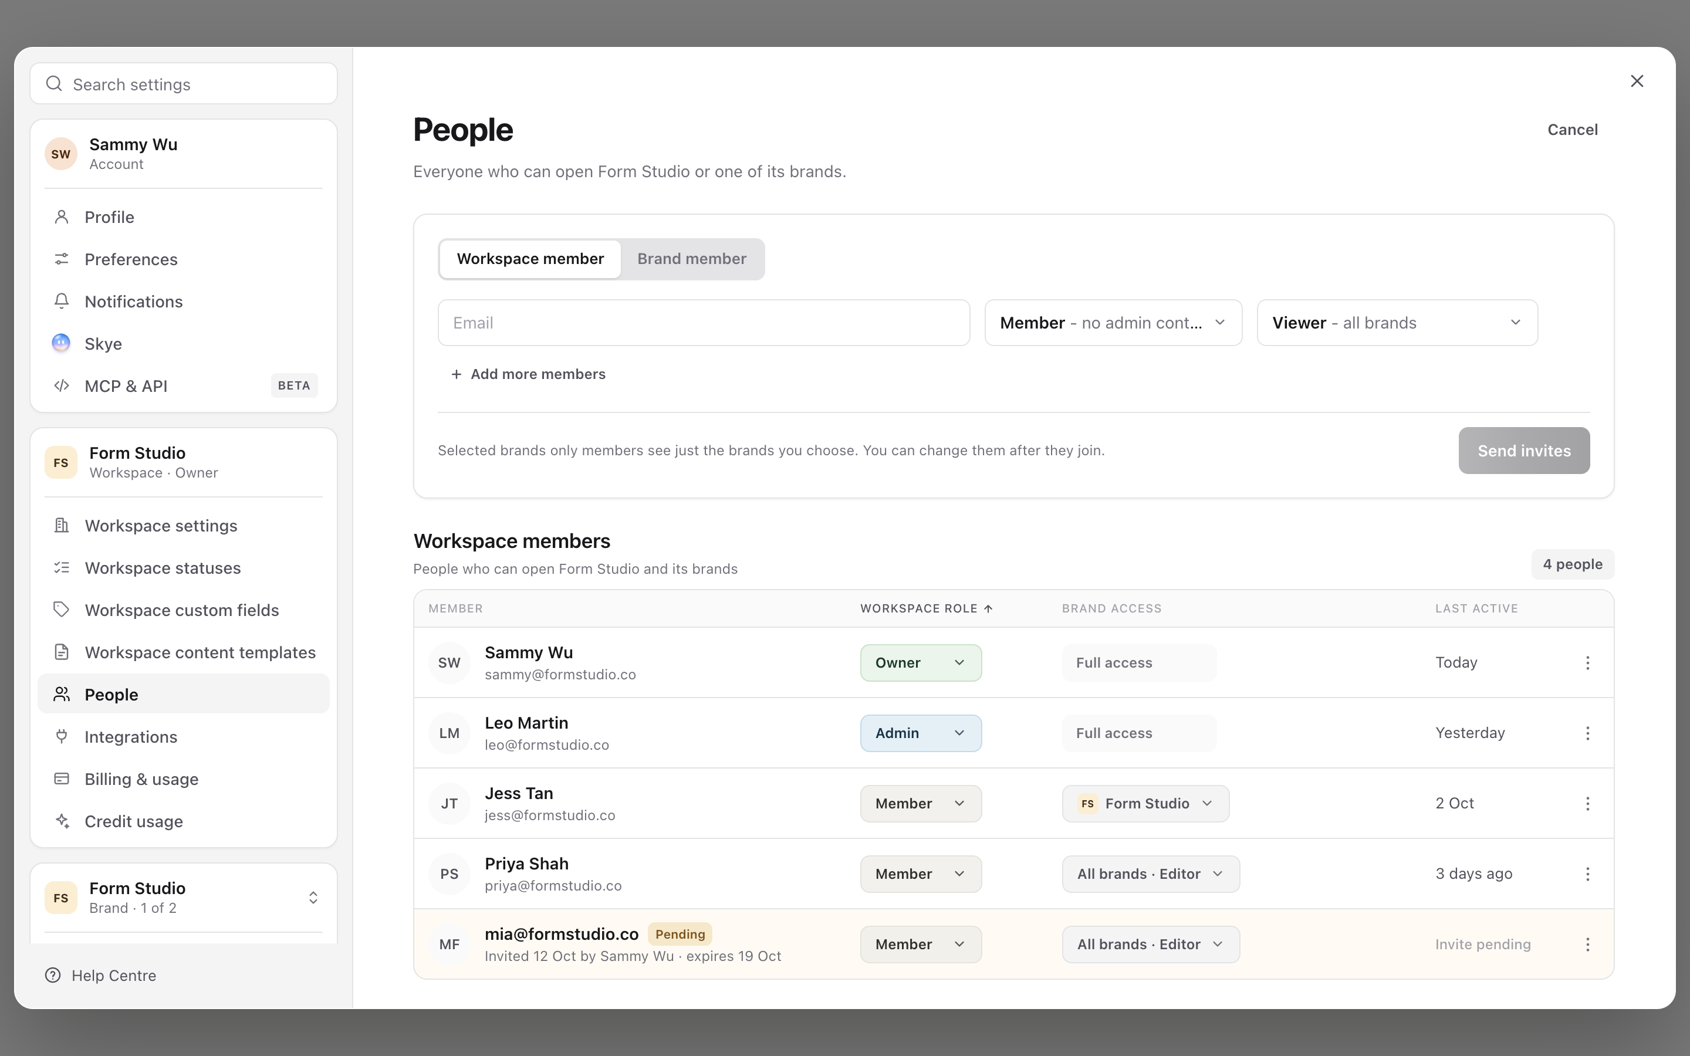This screenshot has width=1690, height=1056.
Task: Open the MCP & API code icon
Action: (62, 385)
